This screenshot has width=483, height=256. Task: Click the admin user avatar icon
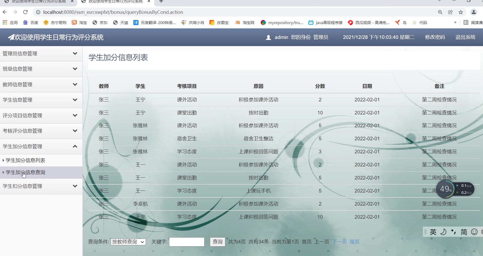coord(268,37)
